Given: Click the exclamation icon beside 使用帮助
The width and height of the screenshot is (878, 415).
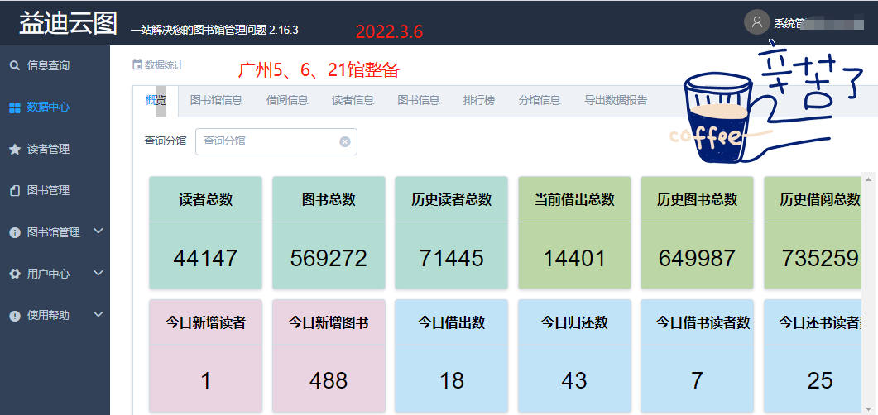Looking at the screenshot, I should pos(15,316).
